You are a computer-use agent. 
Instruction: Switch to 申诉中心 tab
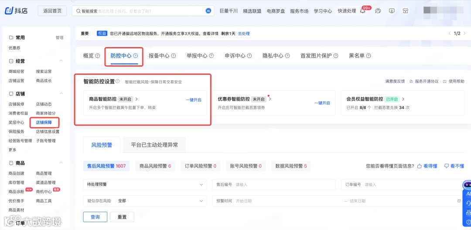tap(235, 56)
